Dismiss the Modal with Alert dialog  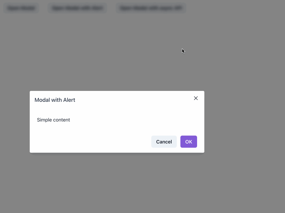coord(196,98)
